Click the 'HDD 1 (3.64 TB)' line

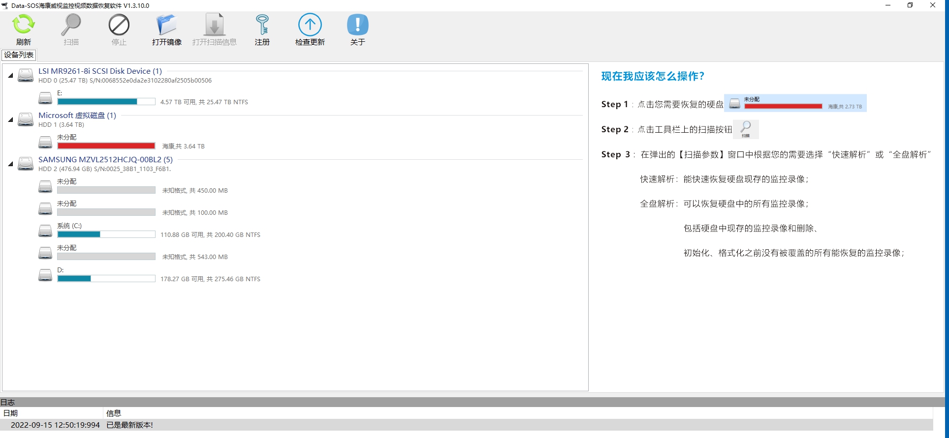[61, 125]
